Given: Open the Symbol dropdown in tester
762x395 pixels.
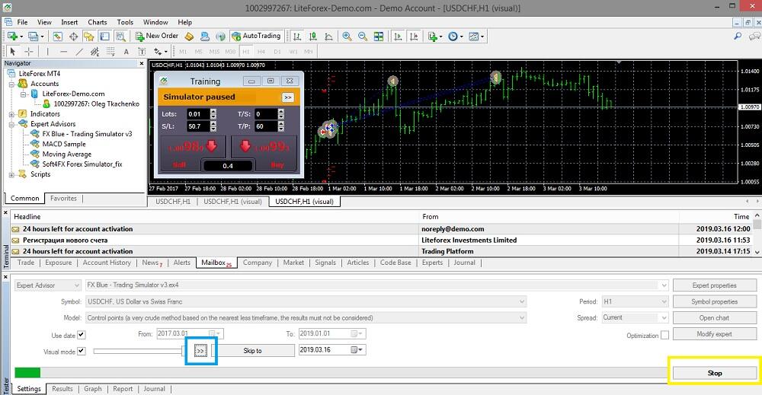Looking at the screenshot, I should click(x=306, y=301).
